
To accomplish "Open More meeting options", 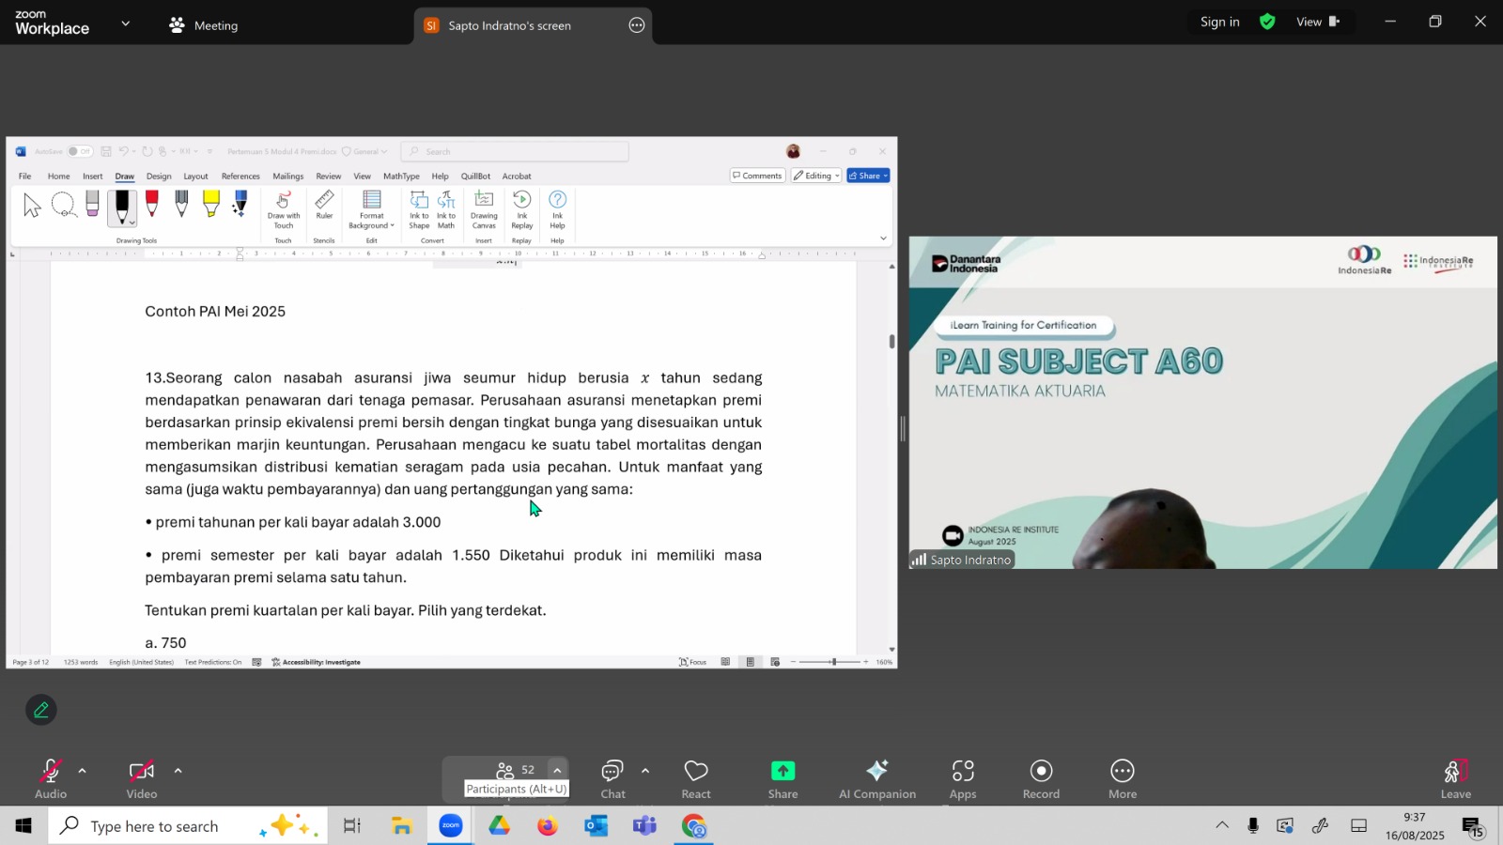I will (x=1122, y=778).
